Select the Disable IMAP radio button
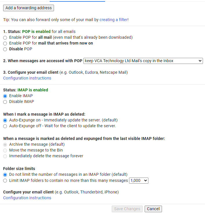Viewport: 205px width, 216px height. coord(5,102)
